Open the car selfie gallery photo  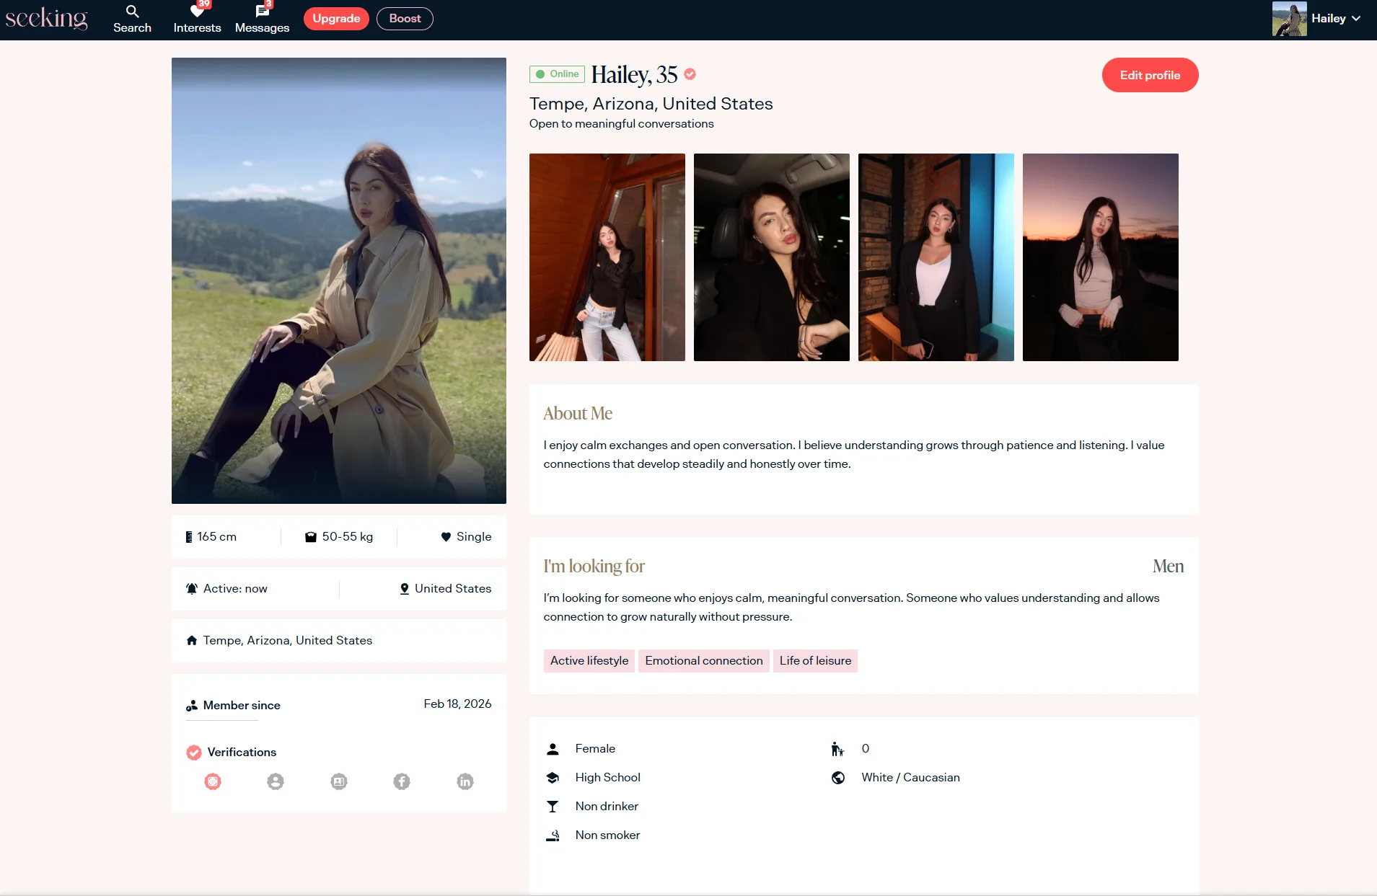click(771, 257)
